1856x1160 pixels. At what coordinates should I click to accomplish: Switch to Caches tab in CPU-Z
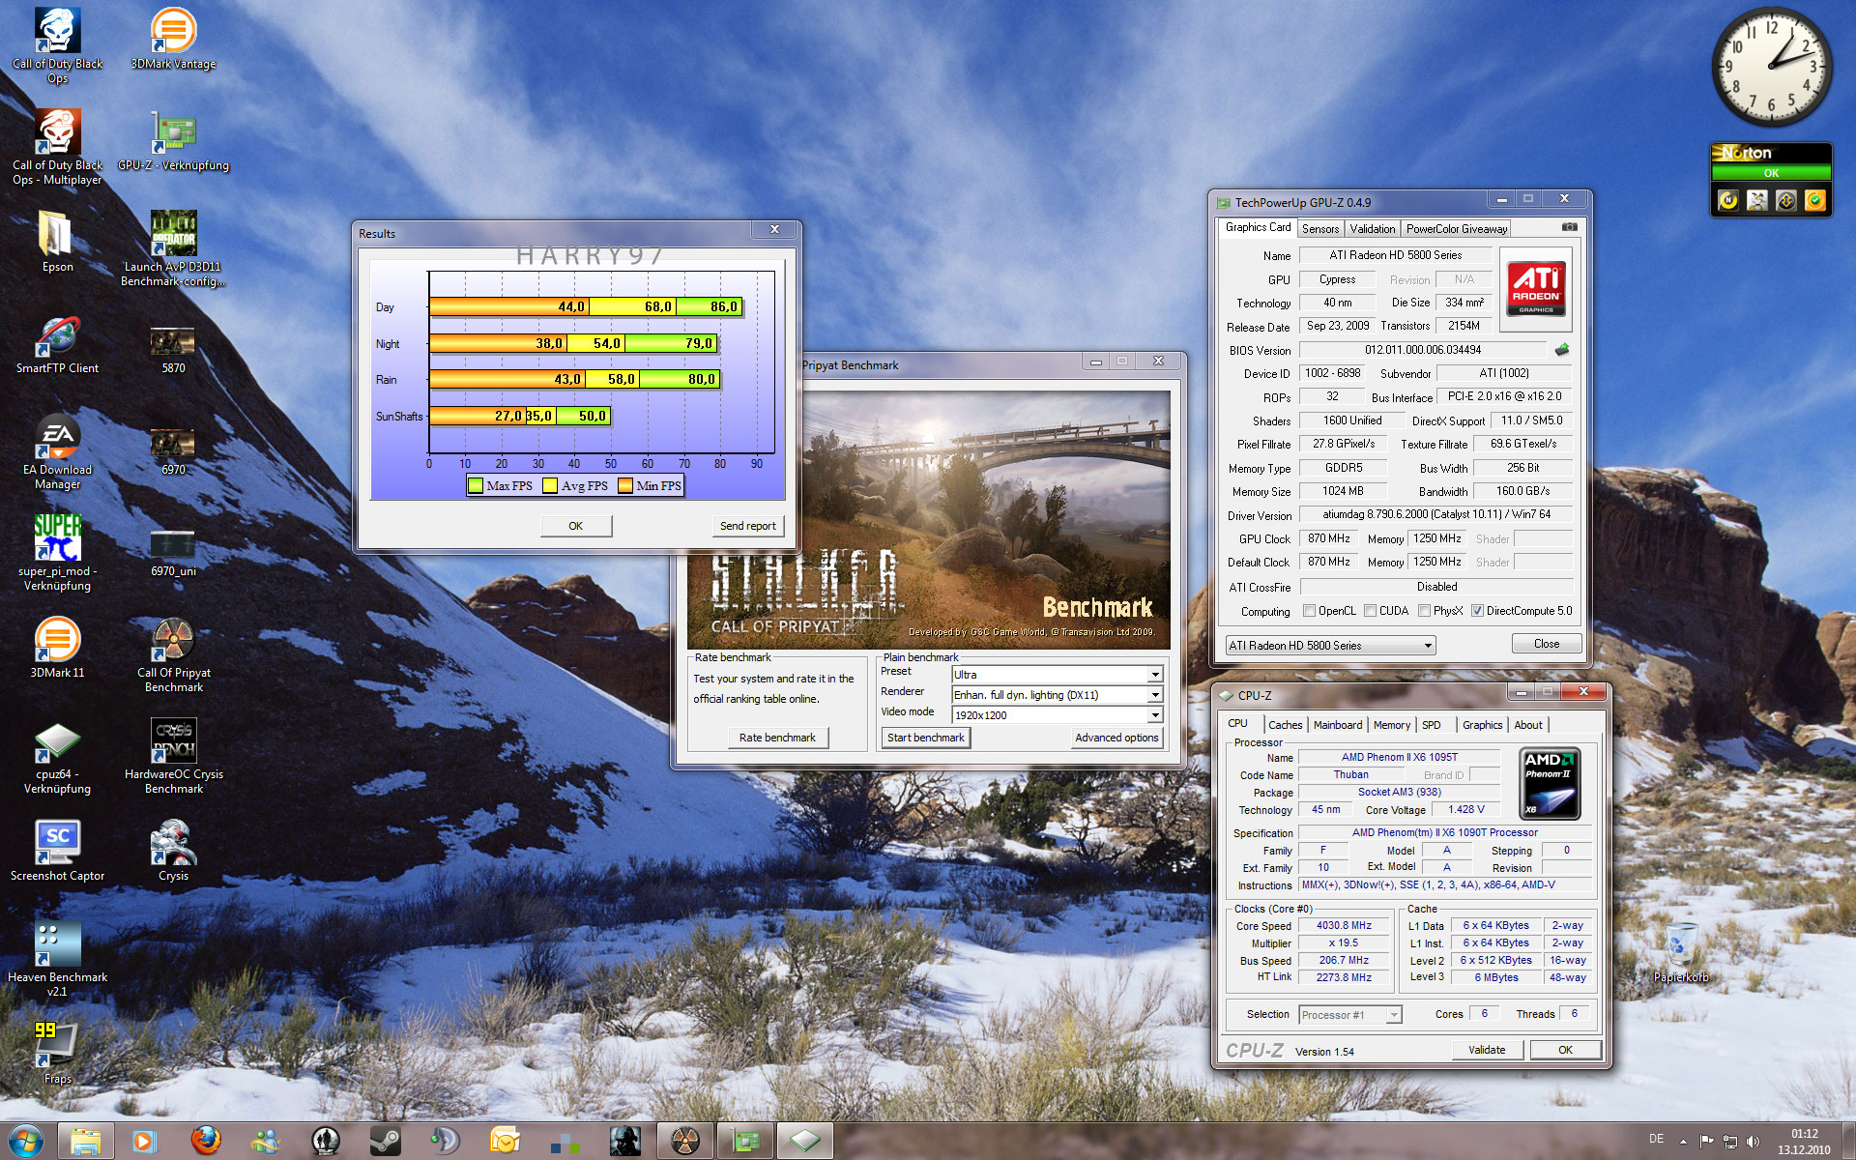1285,725
